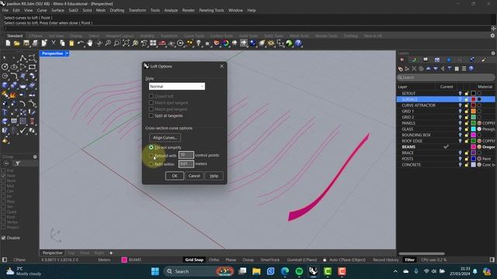Click the New file icon in the Standard toolbar
Screen dimensions: 497x279
tap(8, 43)
